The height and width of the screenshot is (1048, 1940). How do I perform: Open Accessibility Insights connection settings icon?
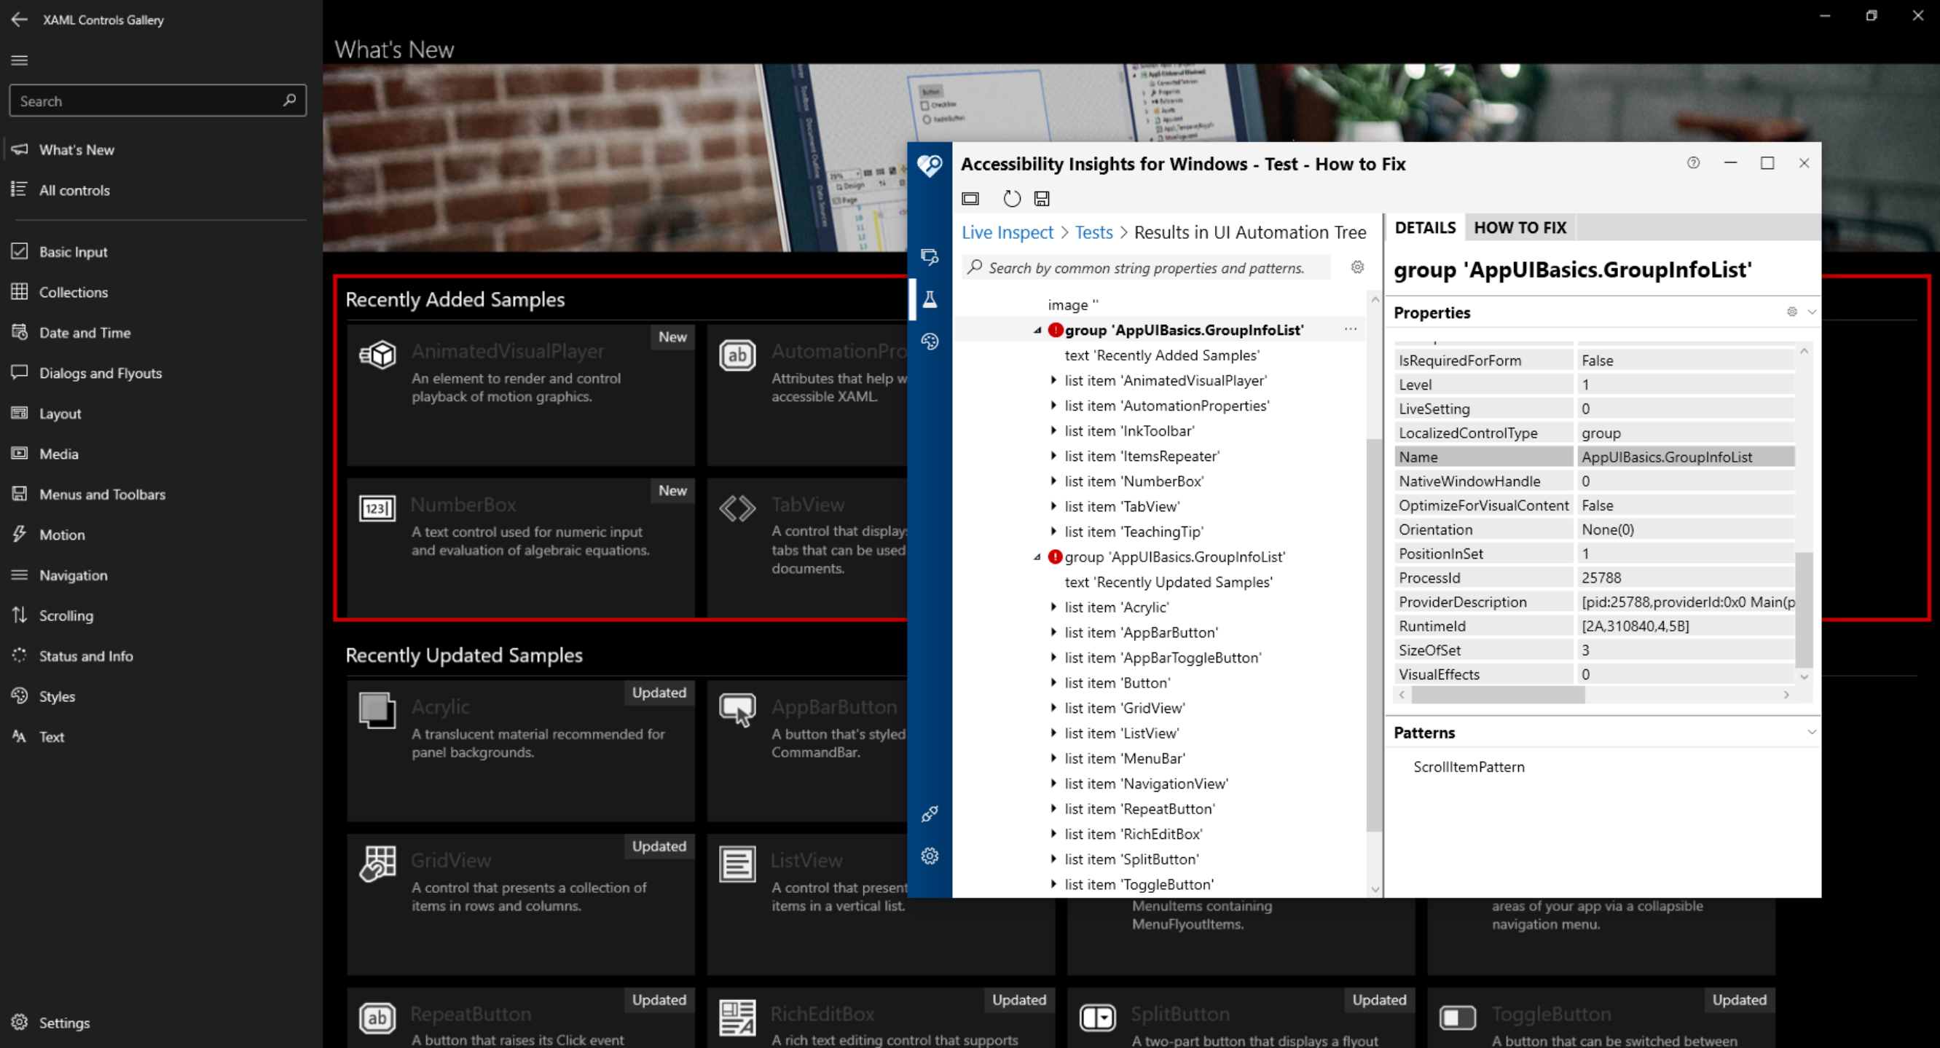coord(930,813)
